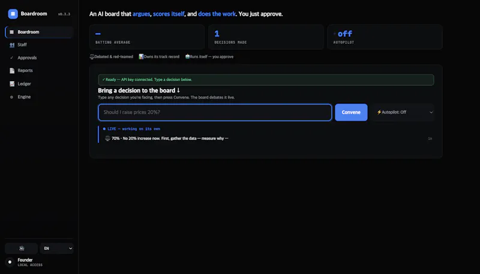This screenshot has width=480, height=274.
Task: Click the Debated & red-teamed badge icon
Action: tap(92, 56)
